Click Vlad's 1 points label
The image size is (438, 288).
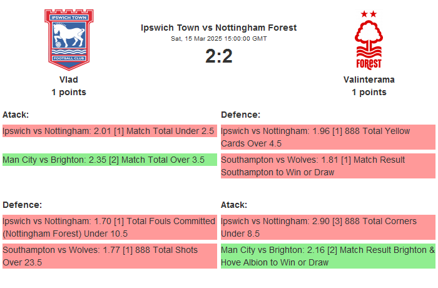pyautogui.click(x=69, y=92)
